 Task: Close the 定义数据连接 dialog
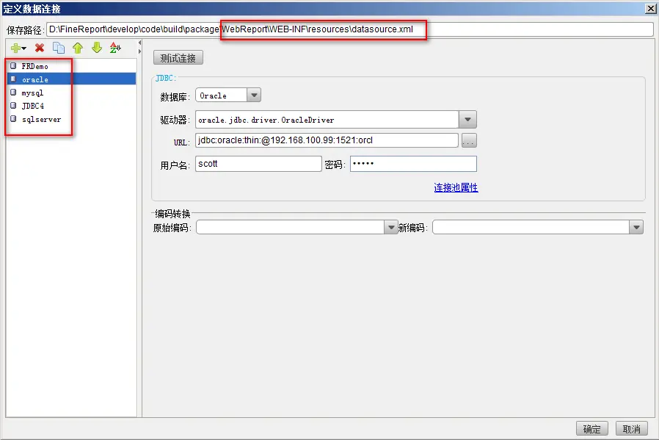click(x=650, y=8)
